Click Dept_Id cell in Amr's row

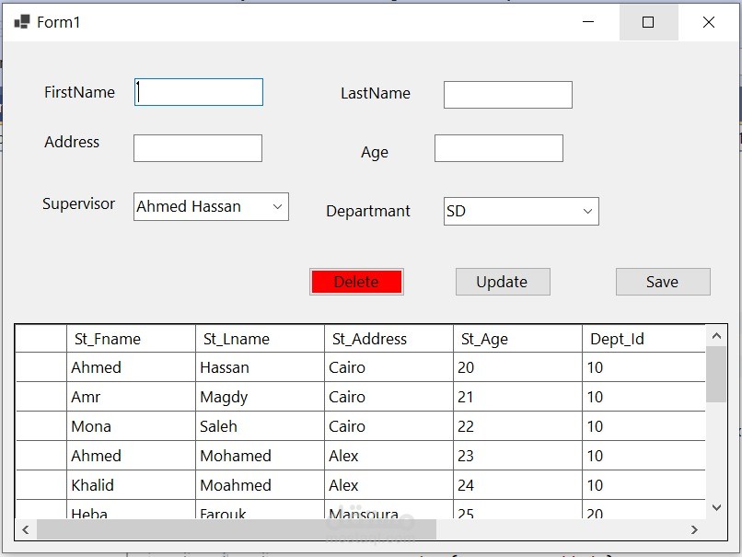643,397
